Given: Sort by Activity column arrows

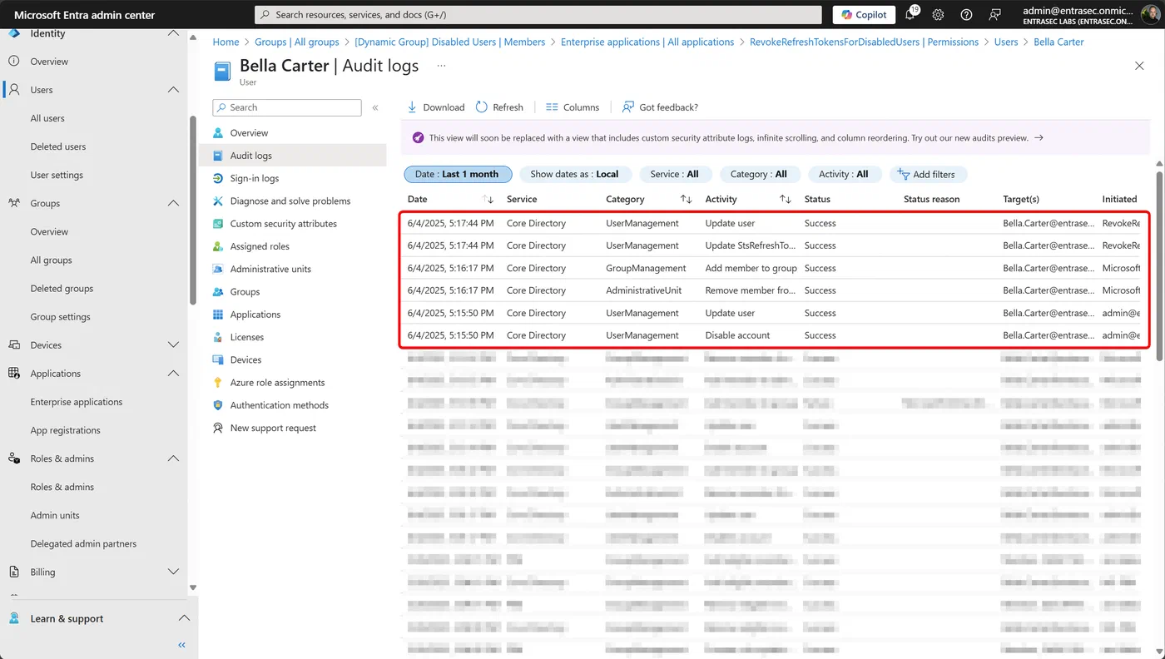Looking at the screenshot, I should [786, 200].
